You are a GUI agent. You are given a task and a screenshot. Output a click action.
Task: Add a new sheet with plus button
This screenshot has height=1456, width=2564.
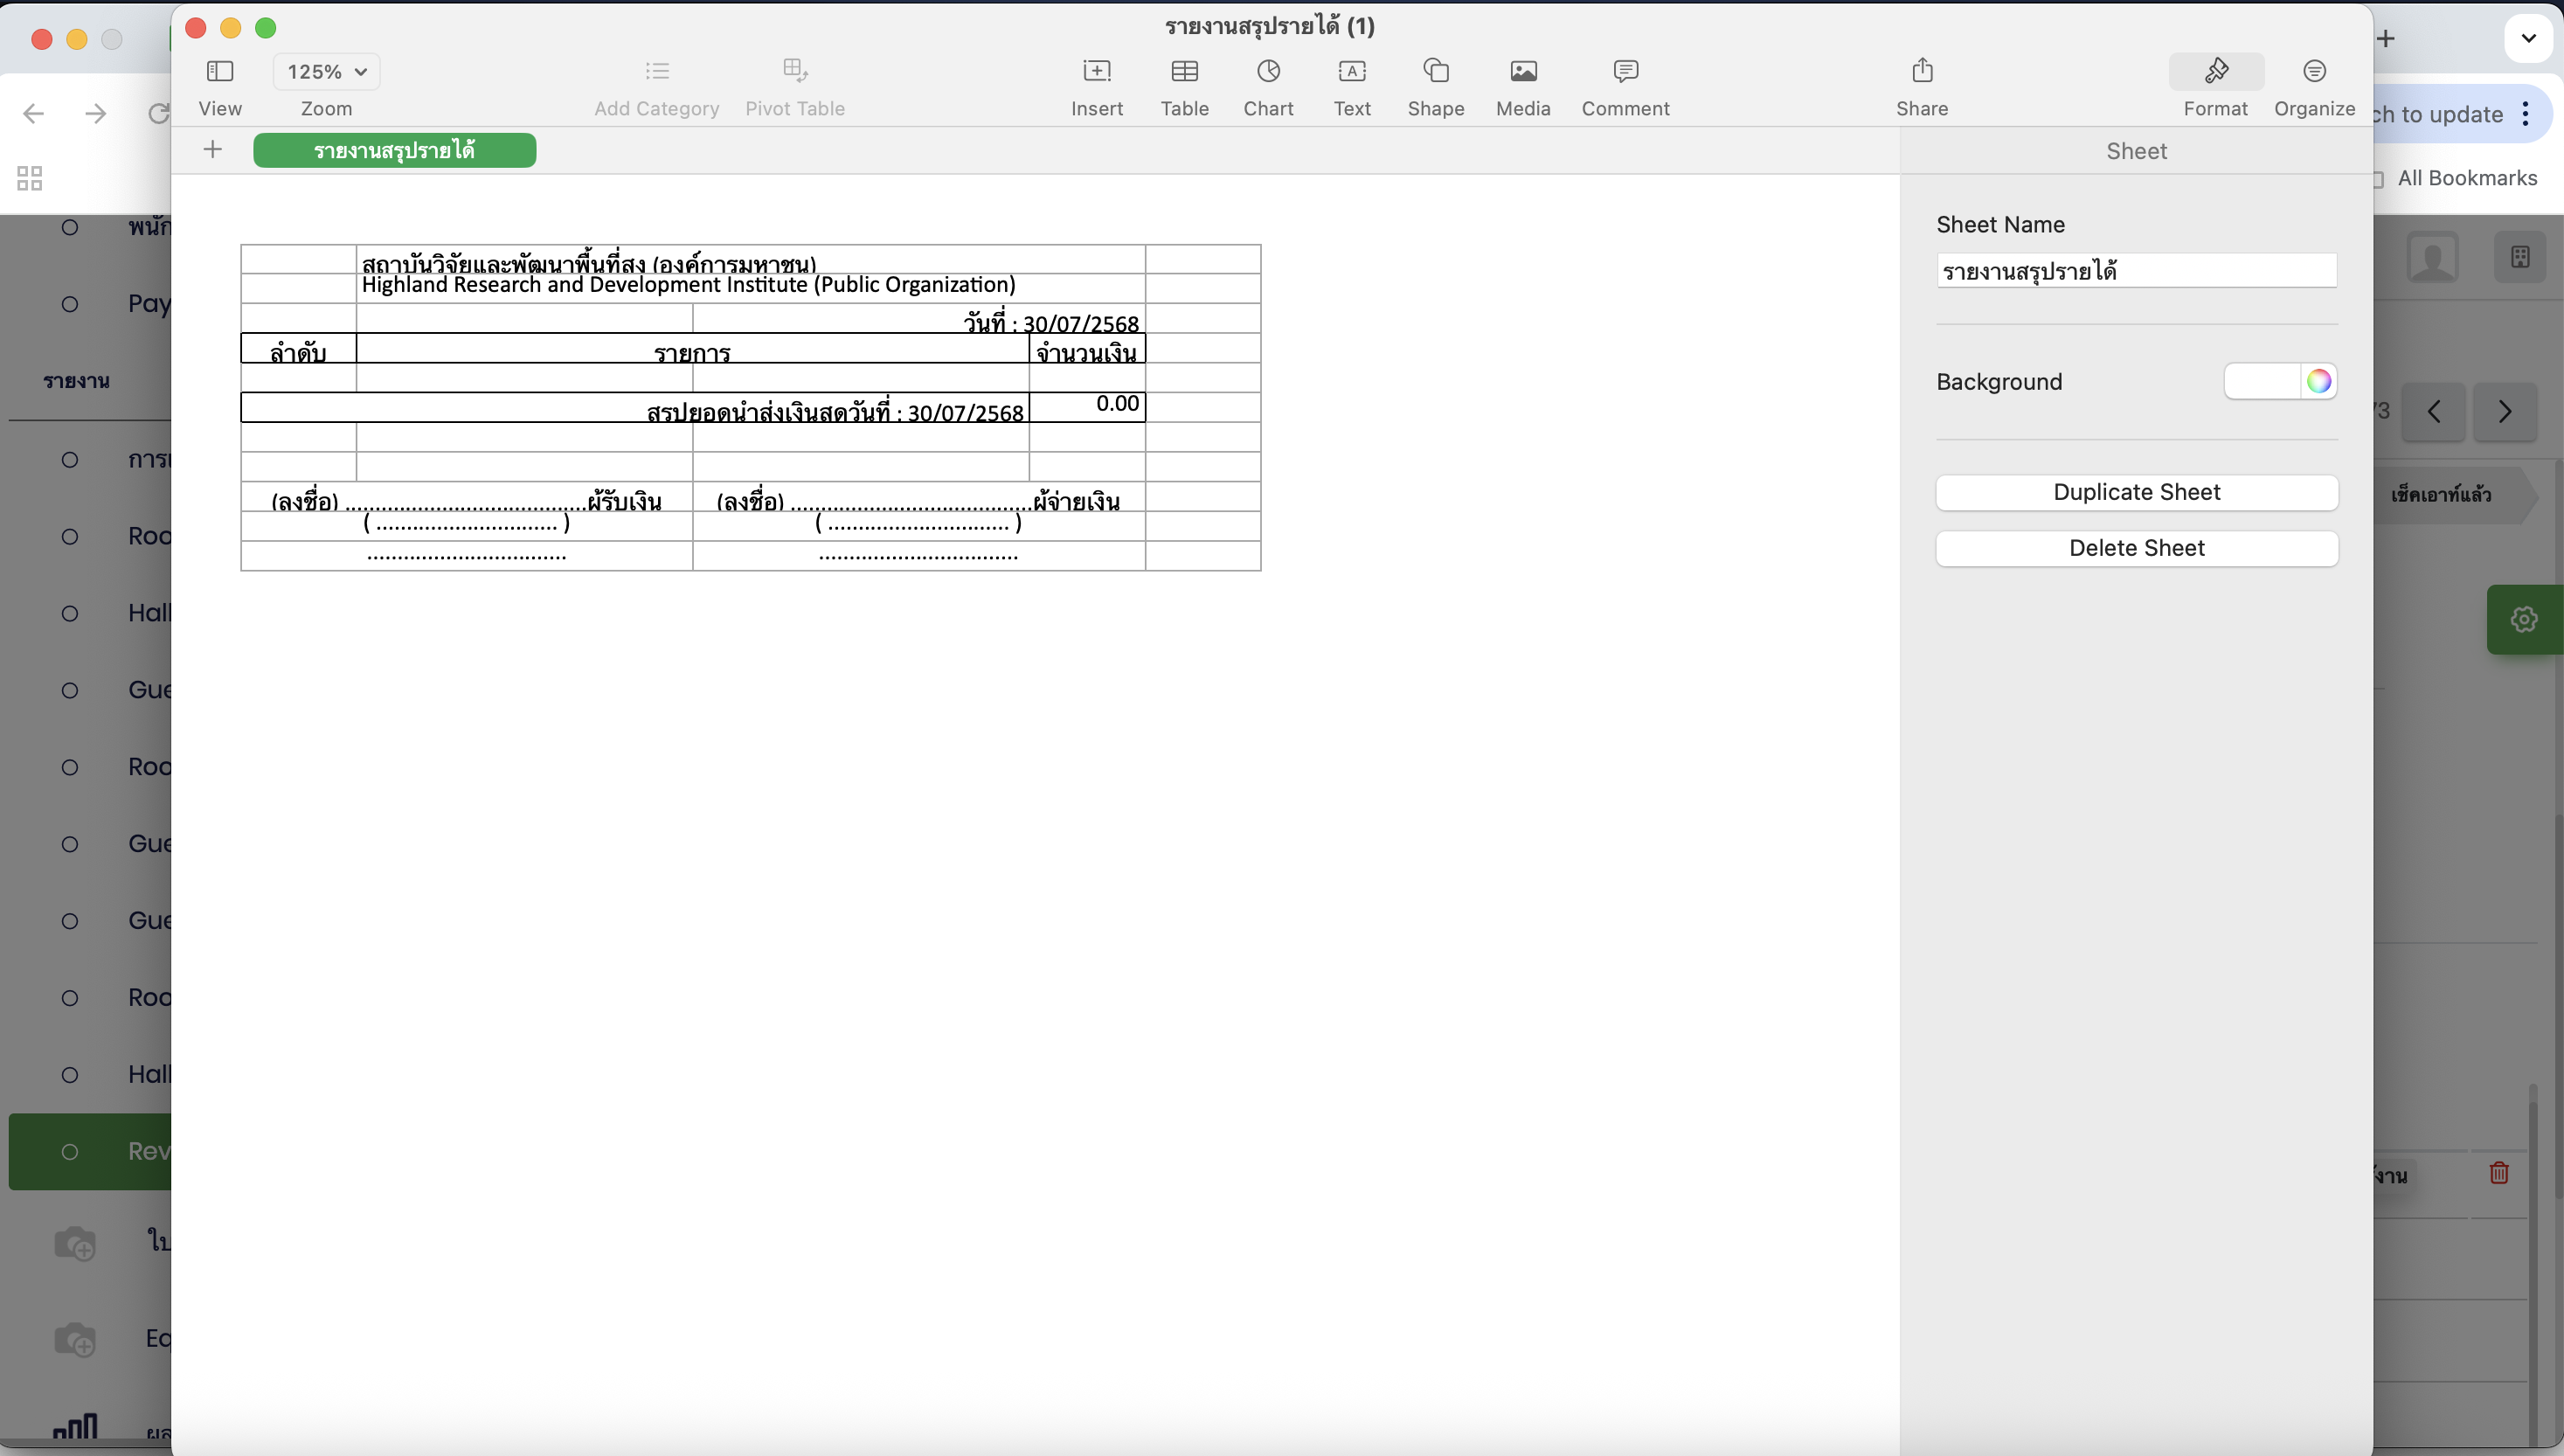(211, 150)
